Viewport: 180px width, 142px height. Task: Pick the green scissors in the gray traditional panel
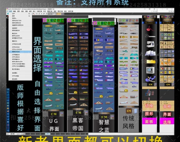coord(124,51)
